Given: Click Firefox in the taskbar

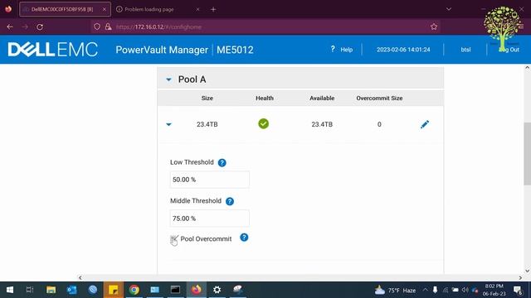Looking at the screenshot, I should point(197,290).
